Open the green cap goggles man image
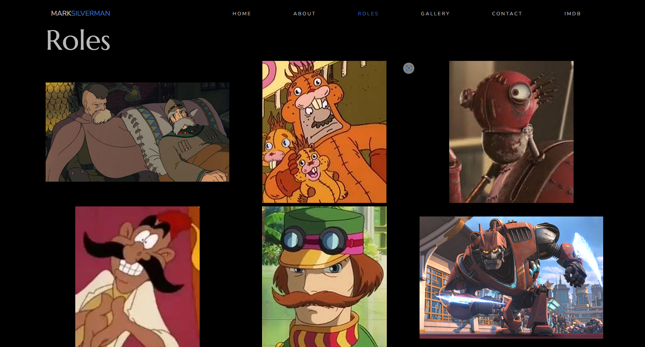The image size is (645, 347). (x=324, y=277)
